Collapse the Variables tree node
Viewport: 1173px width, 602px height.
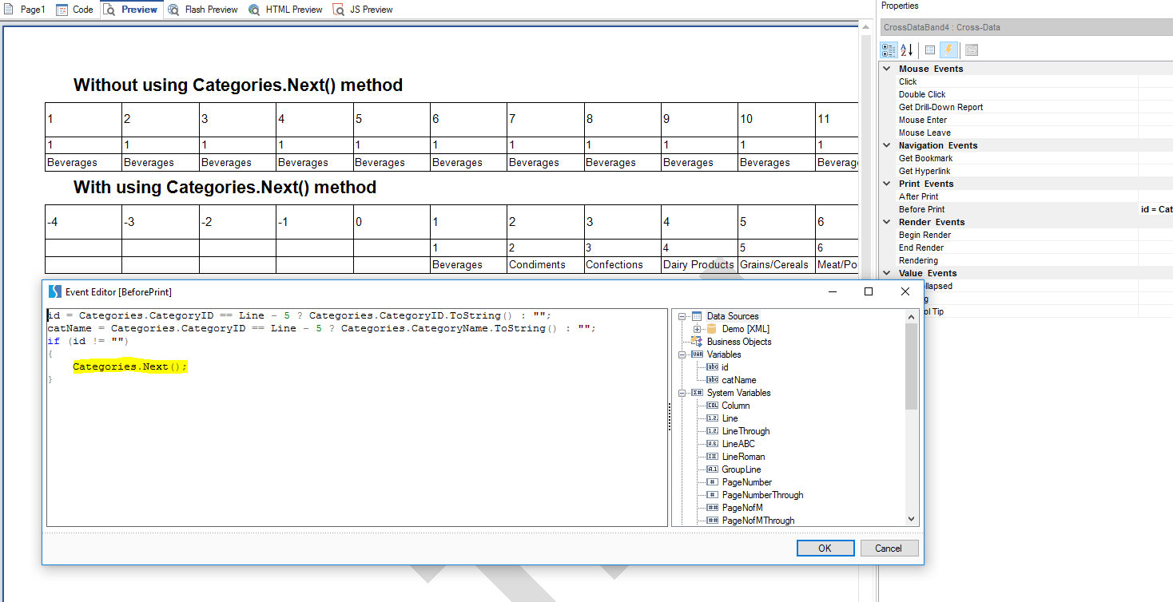point(683,354)
